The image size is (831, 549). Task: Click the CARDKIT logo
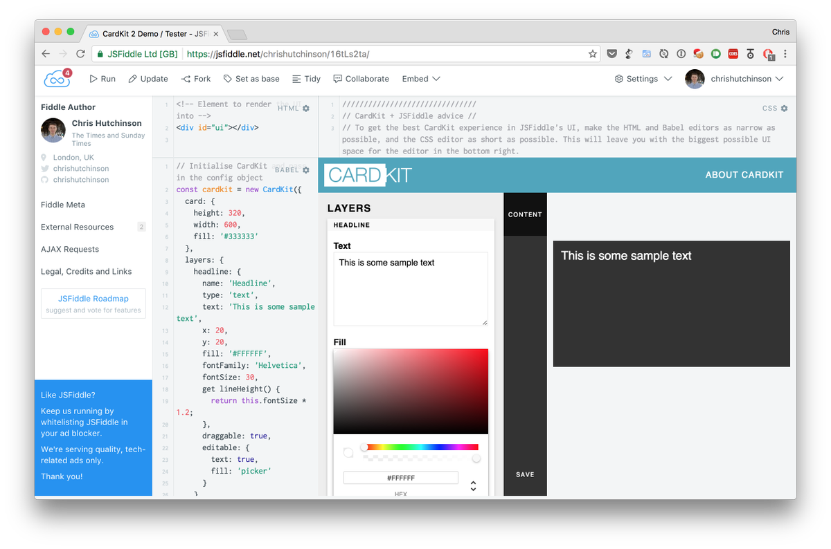tap(368, 175)
